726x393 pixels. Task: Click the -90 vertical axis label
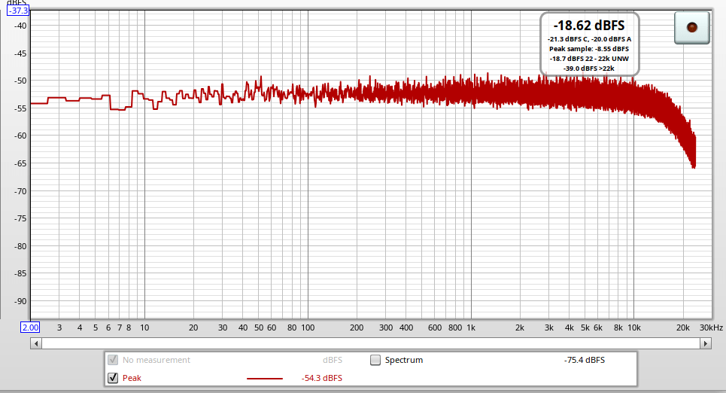click(x=20, y=301)
